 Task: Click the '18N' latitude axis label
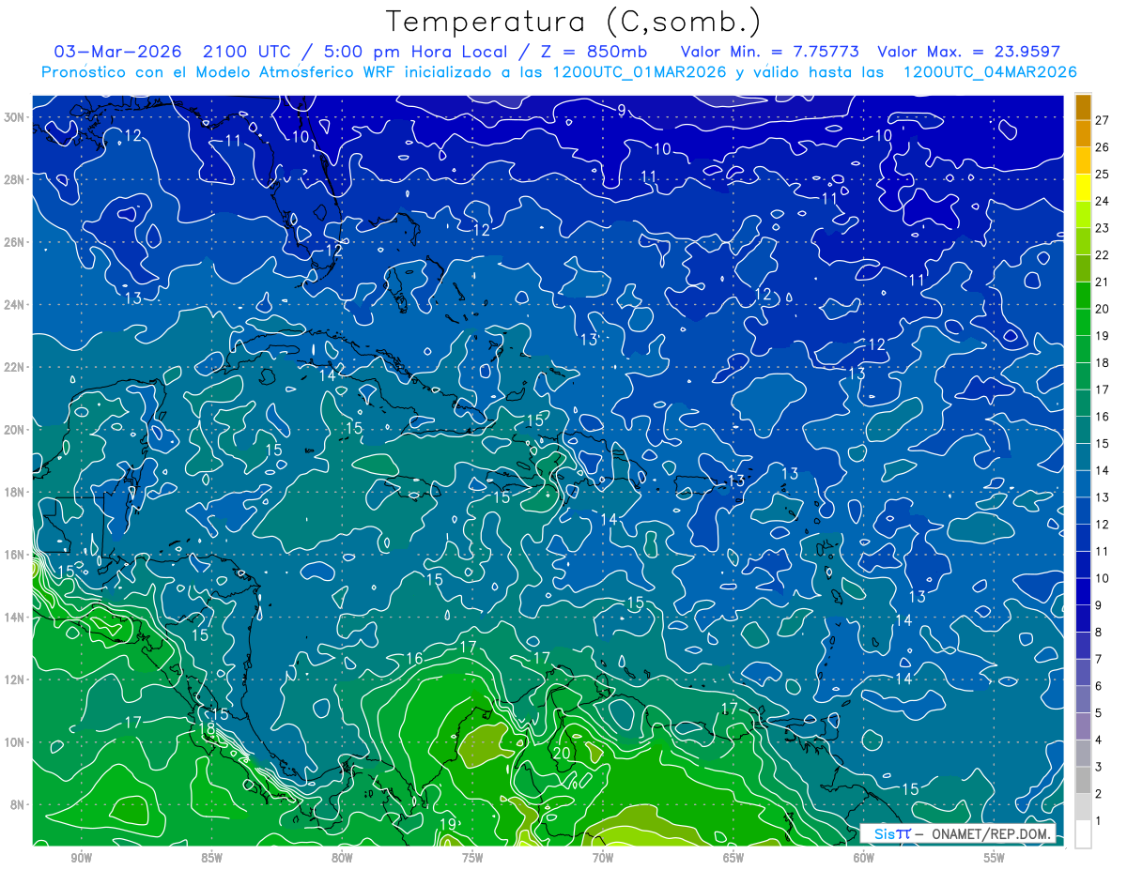pos(14,492)
